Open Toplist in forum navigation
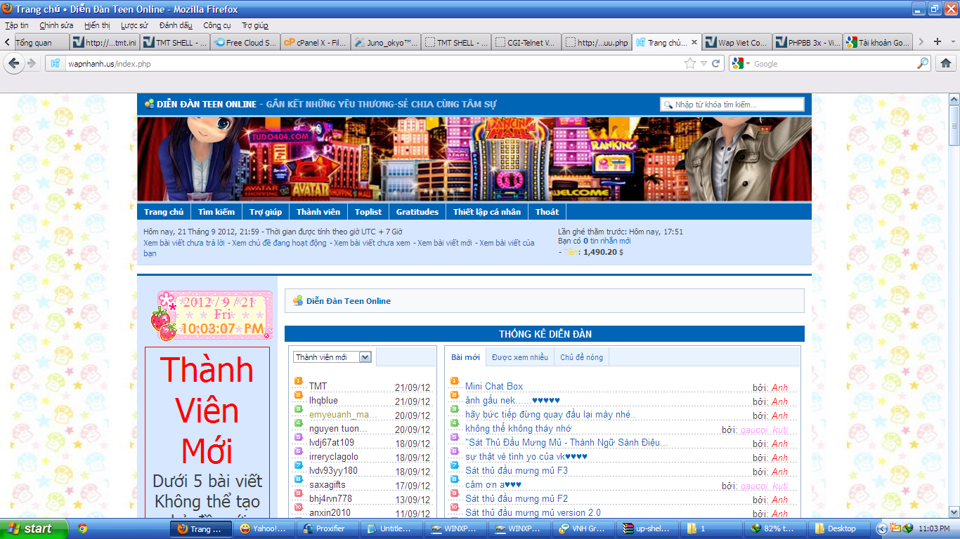The width and height of the screenshot is (960, 539). click(x=368, y=212)
